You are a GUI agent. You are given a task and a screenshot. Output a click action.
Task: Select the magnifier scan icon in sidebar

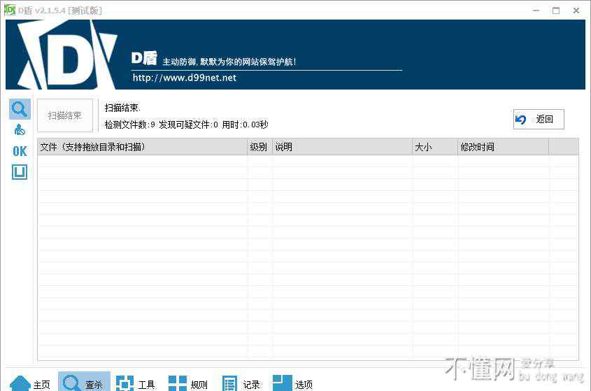tap(20, 109)
